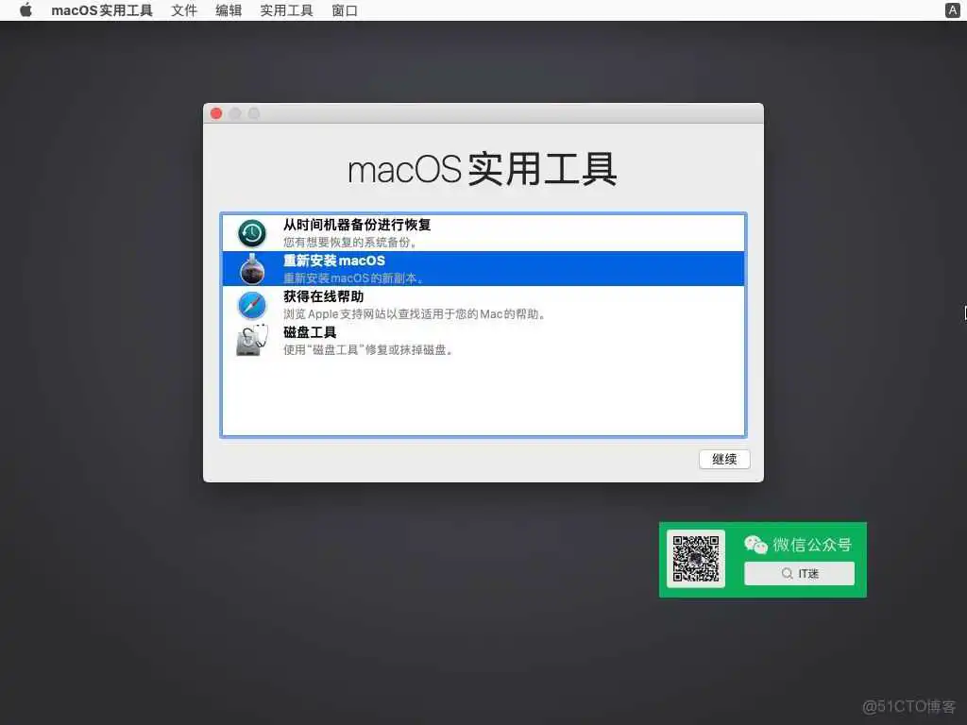The height and width of the screenshot is (725, 967).
Task: Click the Time Machine restore icon
Action: click(250, 231)
